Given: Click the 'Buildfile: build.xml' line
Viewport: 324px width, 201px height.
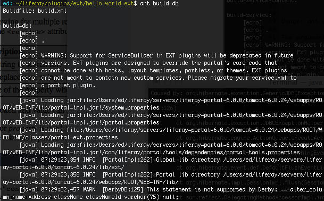Looking at the screenshot, I should tap(35, 11).
